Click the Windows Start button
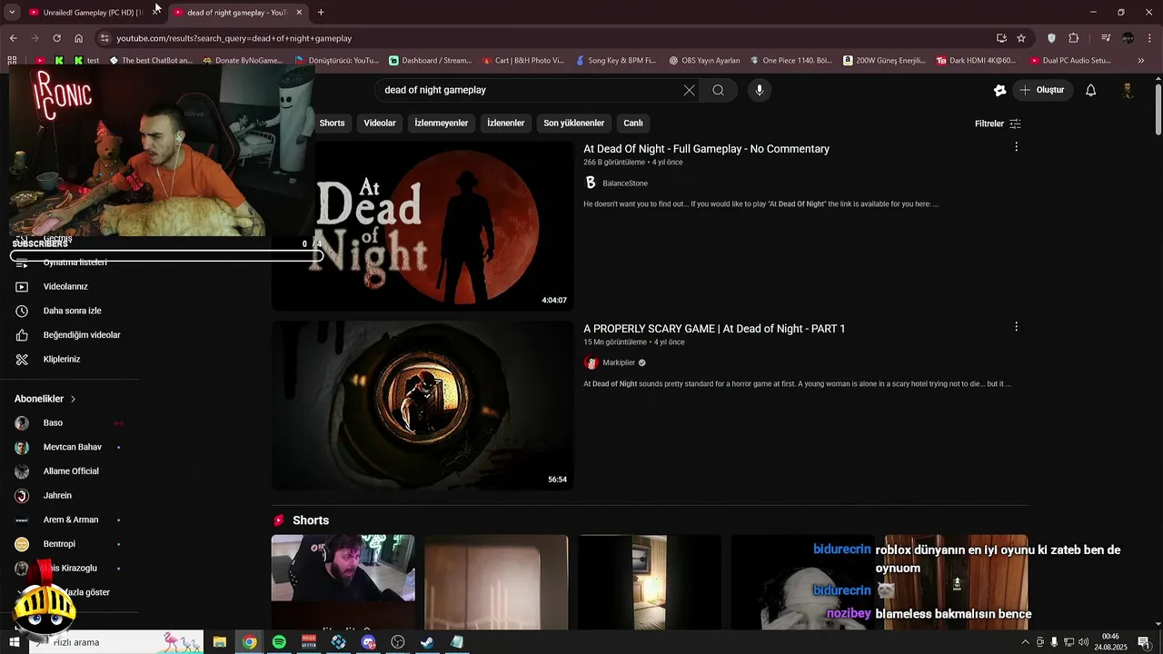This screenshot has width=1163, height=654. point(14,642)
